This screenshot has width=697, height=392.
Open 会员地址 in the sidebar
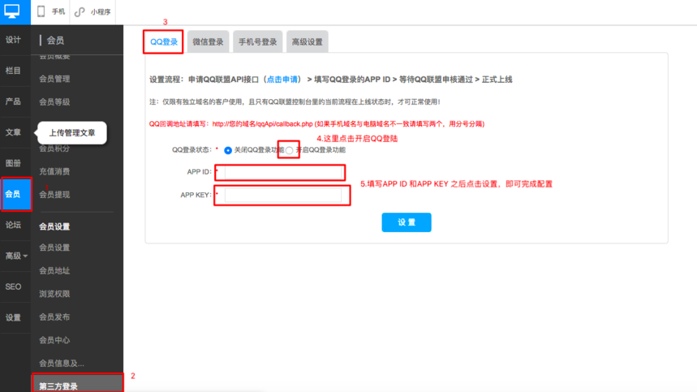[x=54, y=271]
